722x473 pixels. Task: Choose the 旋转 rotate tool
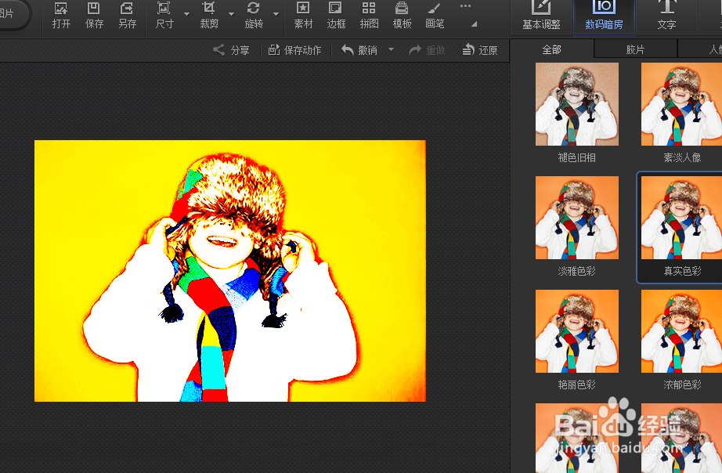pyautogui.click(x=253, y=15)
